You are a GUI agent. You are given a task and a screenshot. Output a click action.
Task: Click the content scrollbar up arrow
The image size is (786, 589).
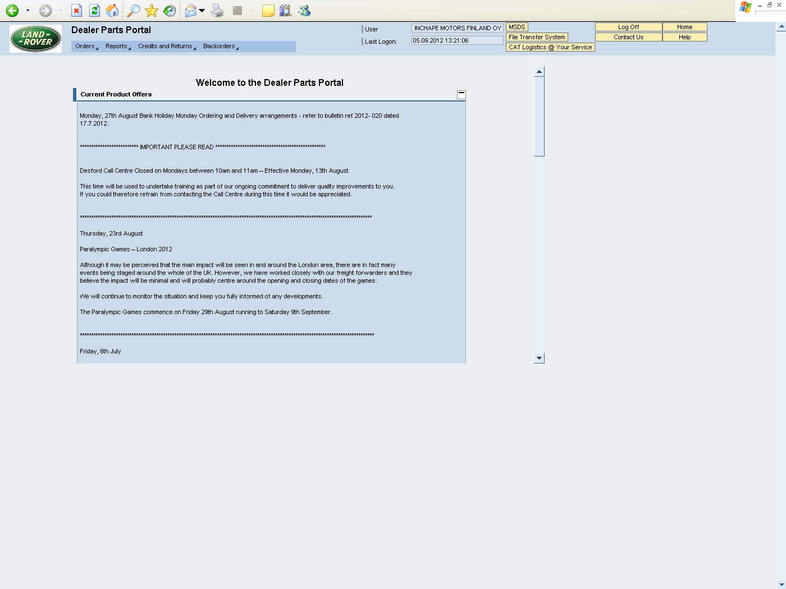pyautogui.click(x=539, y=71)
